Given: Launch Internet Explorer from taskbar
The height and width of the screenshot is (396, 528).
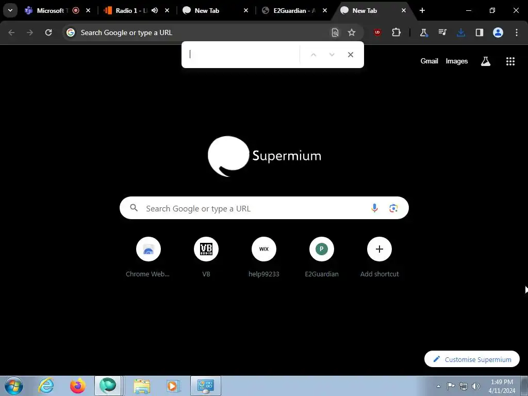Looking at the screenshot, I should point(46,386).
